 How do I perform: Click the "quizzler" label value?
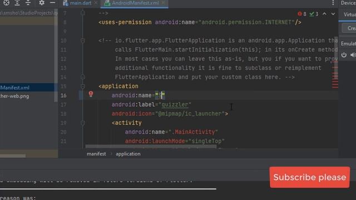(x=175, y=104)
